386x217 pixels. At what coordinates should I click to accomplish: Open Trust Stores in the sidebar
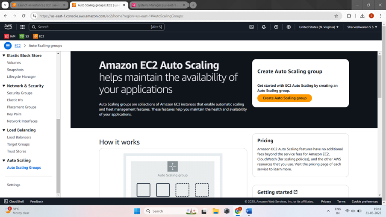point(17,151)
